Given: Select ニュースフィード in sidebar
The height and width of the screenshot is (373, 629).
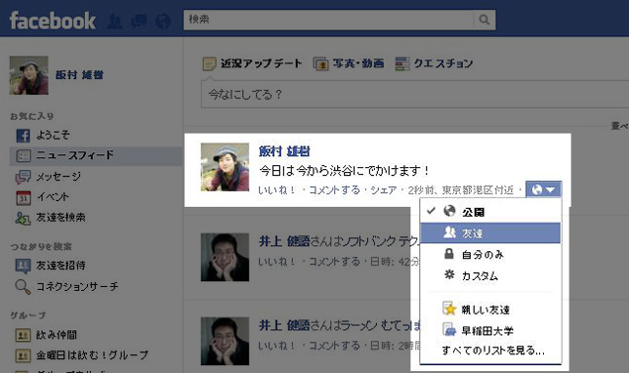Looking at the screenshot, I should pos(96,155).
